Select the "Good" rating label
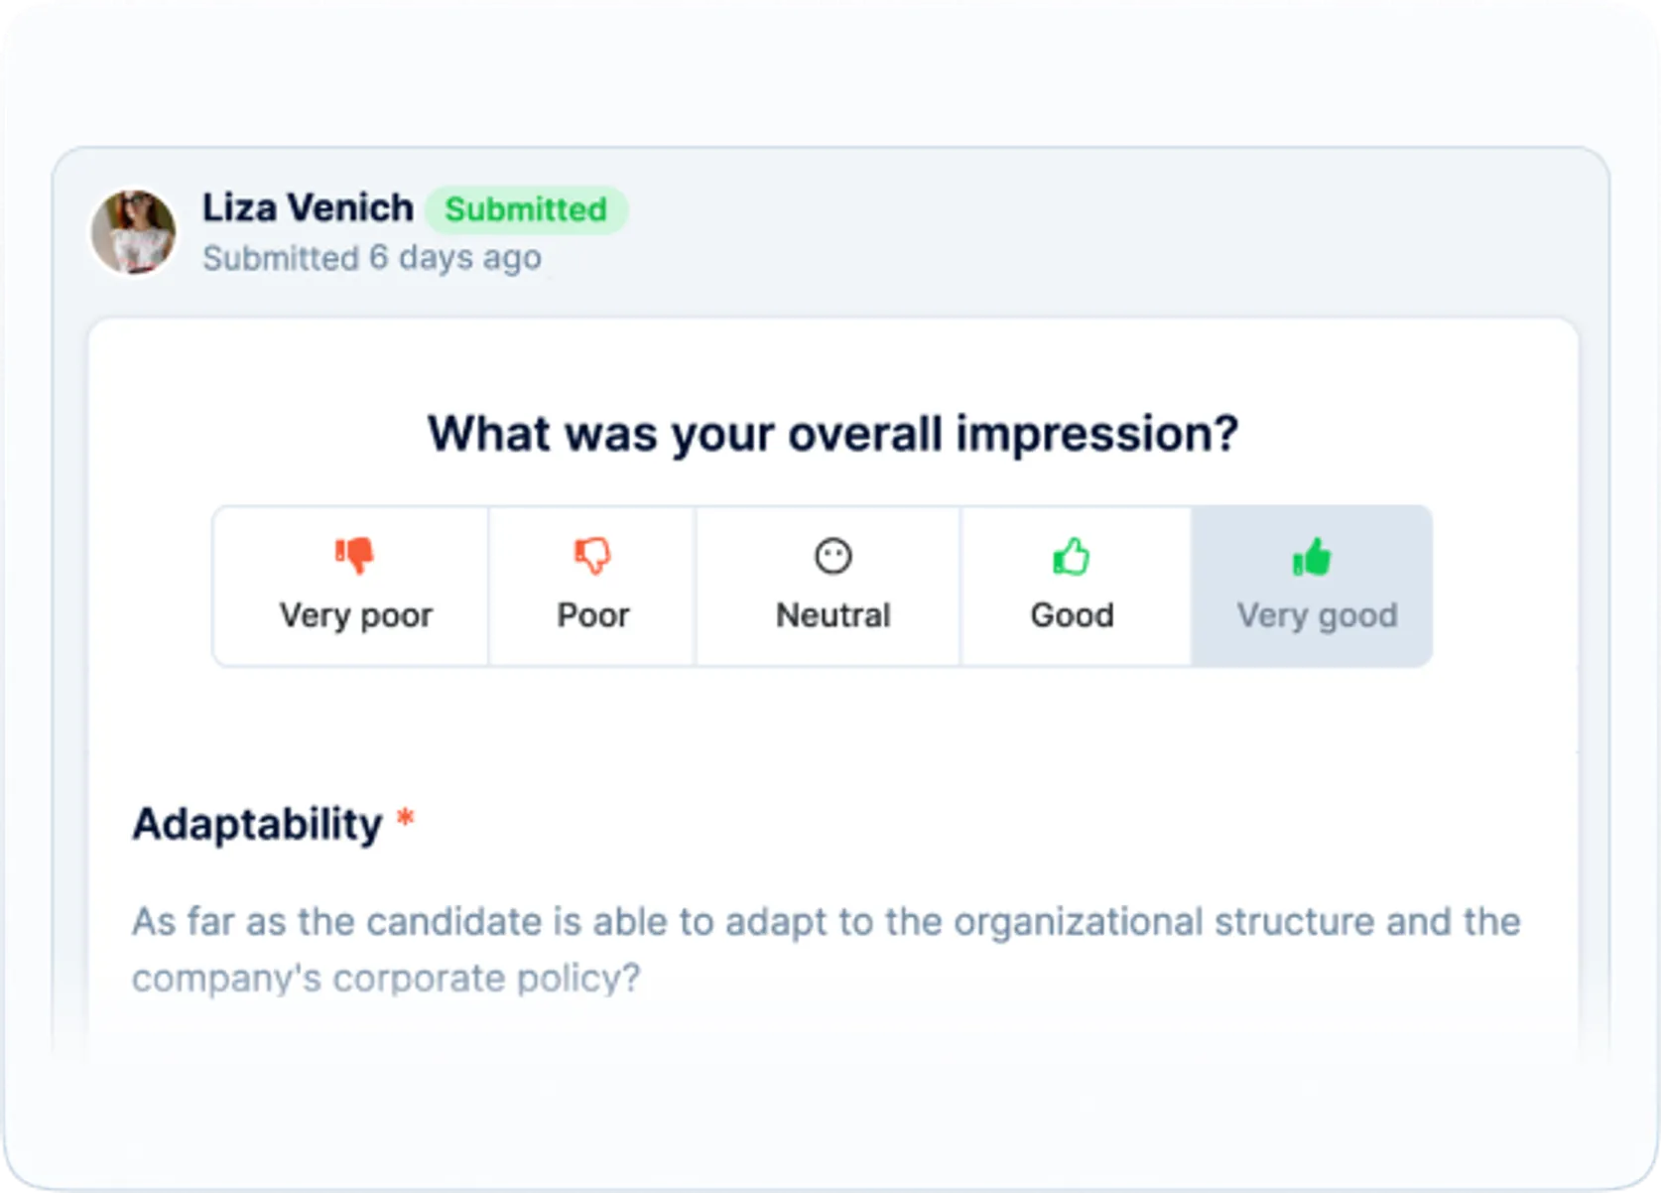This screenshot has width=1661, height=1193. (x=1072, y=615)
